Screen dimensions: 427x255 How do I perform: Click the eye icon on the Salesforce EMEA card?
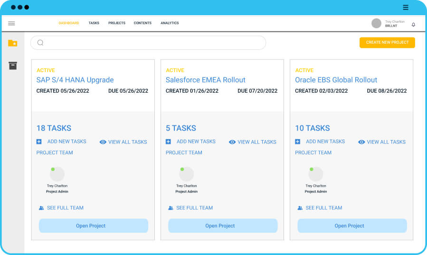232,142
